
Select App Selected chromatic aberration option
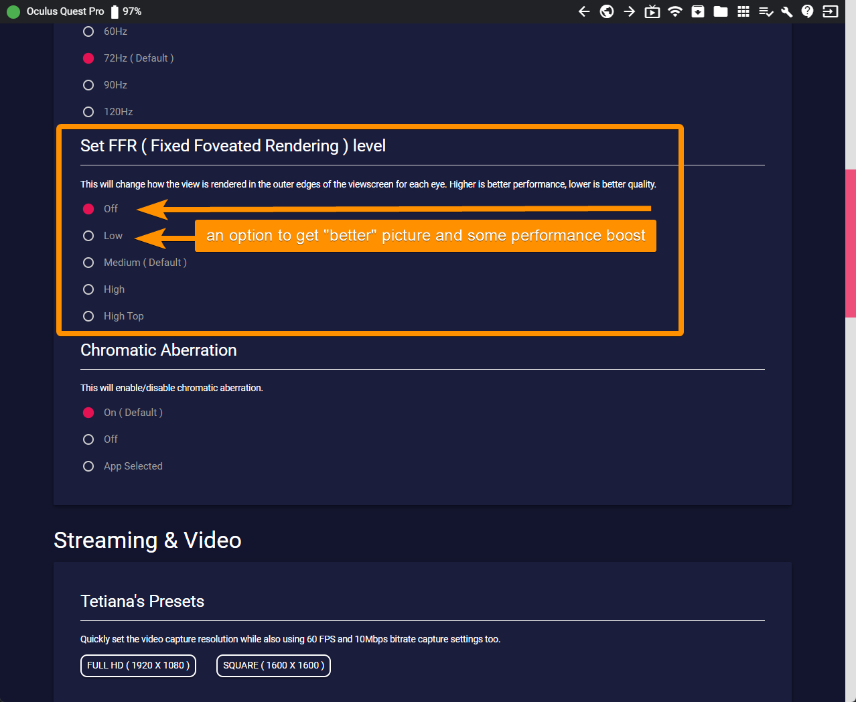click(88, 466)
